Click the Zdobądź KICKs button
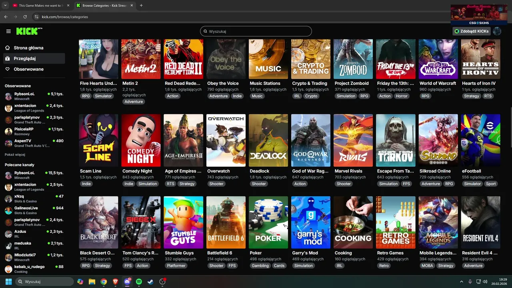The height and width of the screenshot is (288, 512). coord(472,31)
